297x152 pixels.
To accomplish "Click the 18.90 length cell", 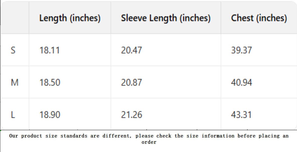I will tap(50, 115).
